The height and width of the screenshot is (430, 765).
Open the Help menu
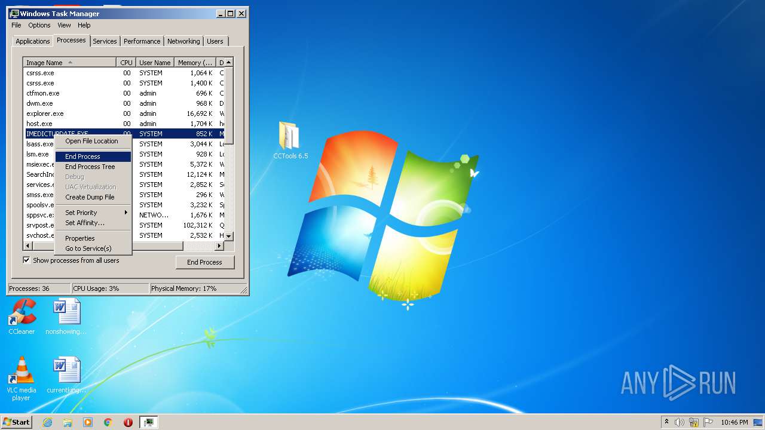point(84,25)
